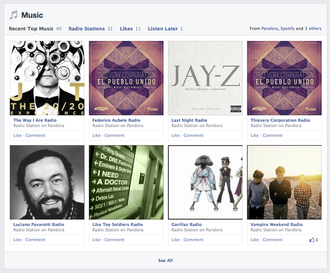Open Last Night Radio title link
Viewport: 330px width, 273px height.
189,120
